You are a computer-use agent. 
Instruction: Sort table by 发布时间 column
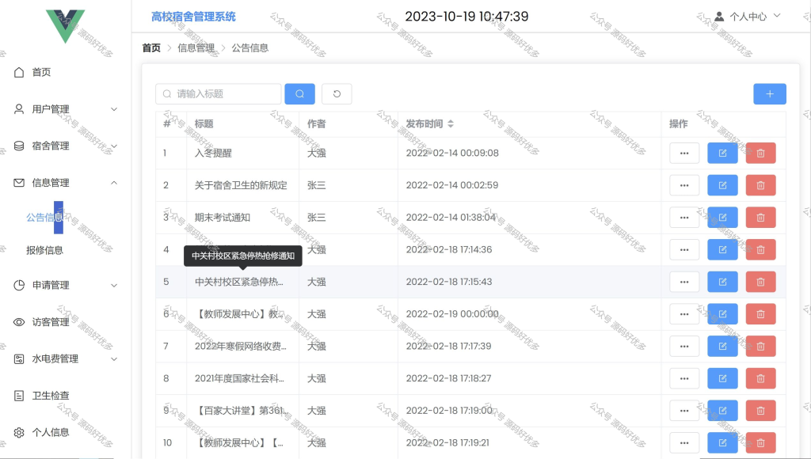[451, 123]
